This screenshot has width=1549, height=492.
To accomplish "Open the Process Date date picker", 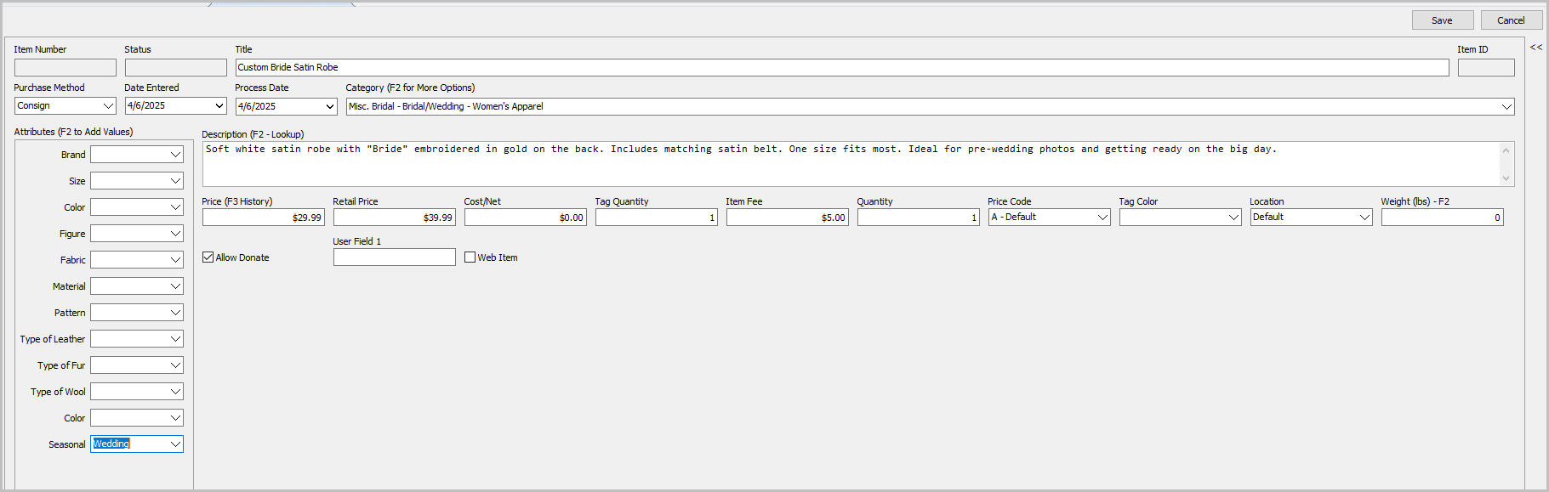I will [x=329, y=106].
